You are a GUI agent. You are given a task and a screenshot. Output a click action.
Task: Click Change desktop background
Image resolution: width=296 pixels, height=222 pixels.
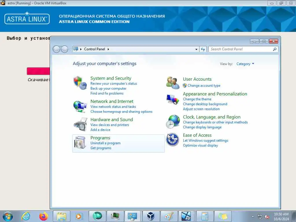tap(205, 104)
